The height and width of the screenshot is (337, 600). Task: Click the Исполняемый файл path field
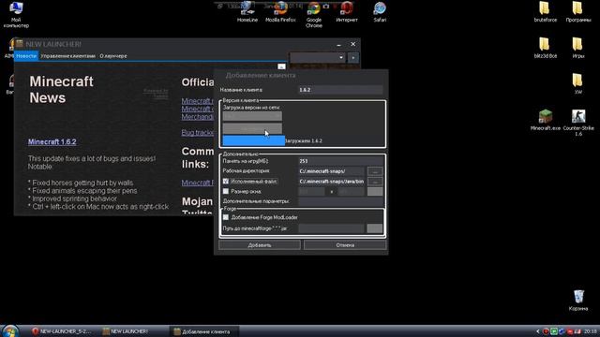point(332,182)
